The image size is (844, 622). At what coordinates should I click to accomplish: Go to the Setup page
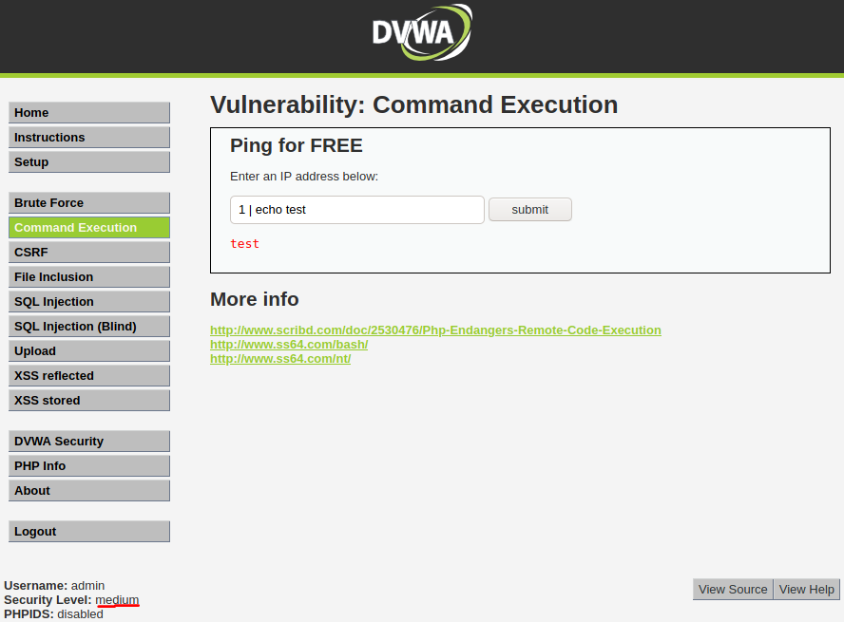point(89,162)
